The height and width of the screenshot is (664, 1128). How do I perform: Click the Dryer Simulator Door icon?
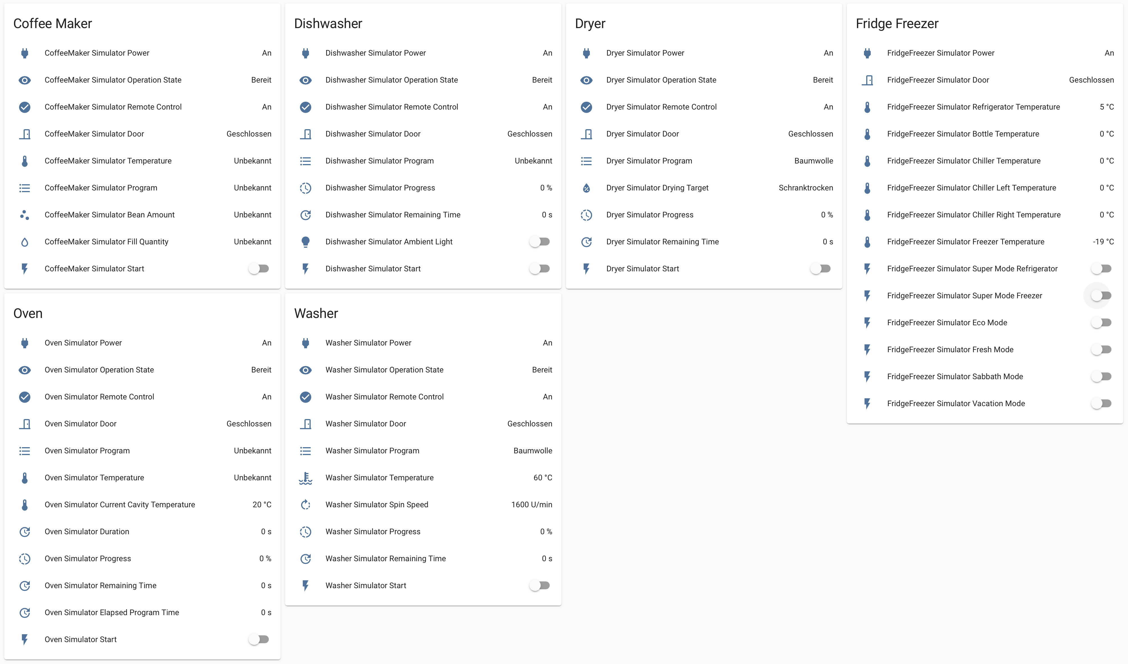point(586,134)
